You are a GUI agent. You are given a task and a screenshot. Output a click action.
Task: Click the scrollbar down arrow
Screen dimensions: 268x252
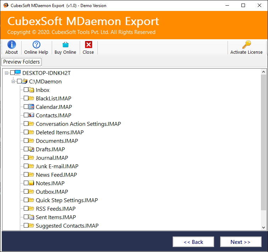pos(263,227)
